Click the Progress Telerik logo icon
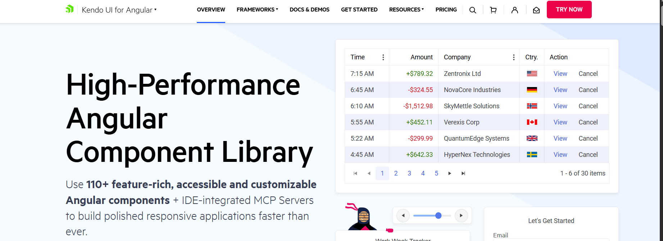This screenshot has width=663, height=241. point(69,9)
